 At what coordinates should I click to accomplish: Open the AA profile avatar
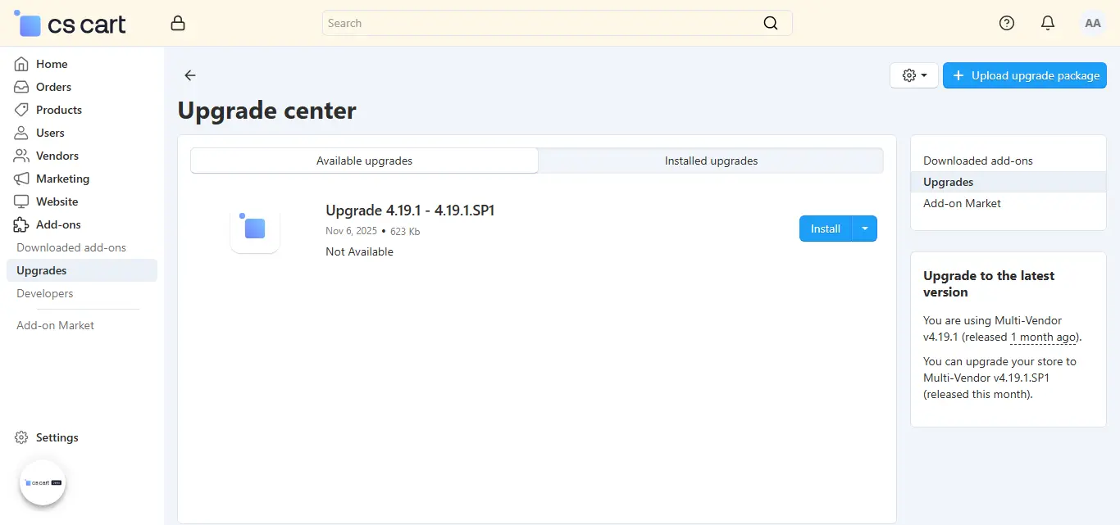click(1093, 23)
